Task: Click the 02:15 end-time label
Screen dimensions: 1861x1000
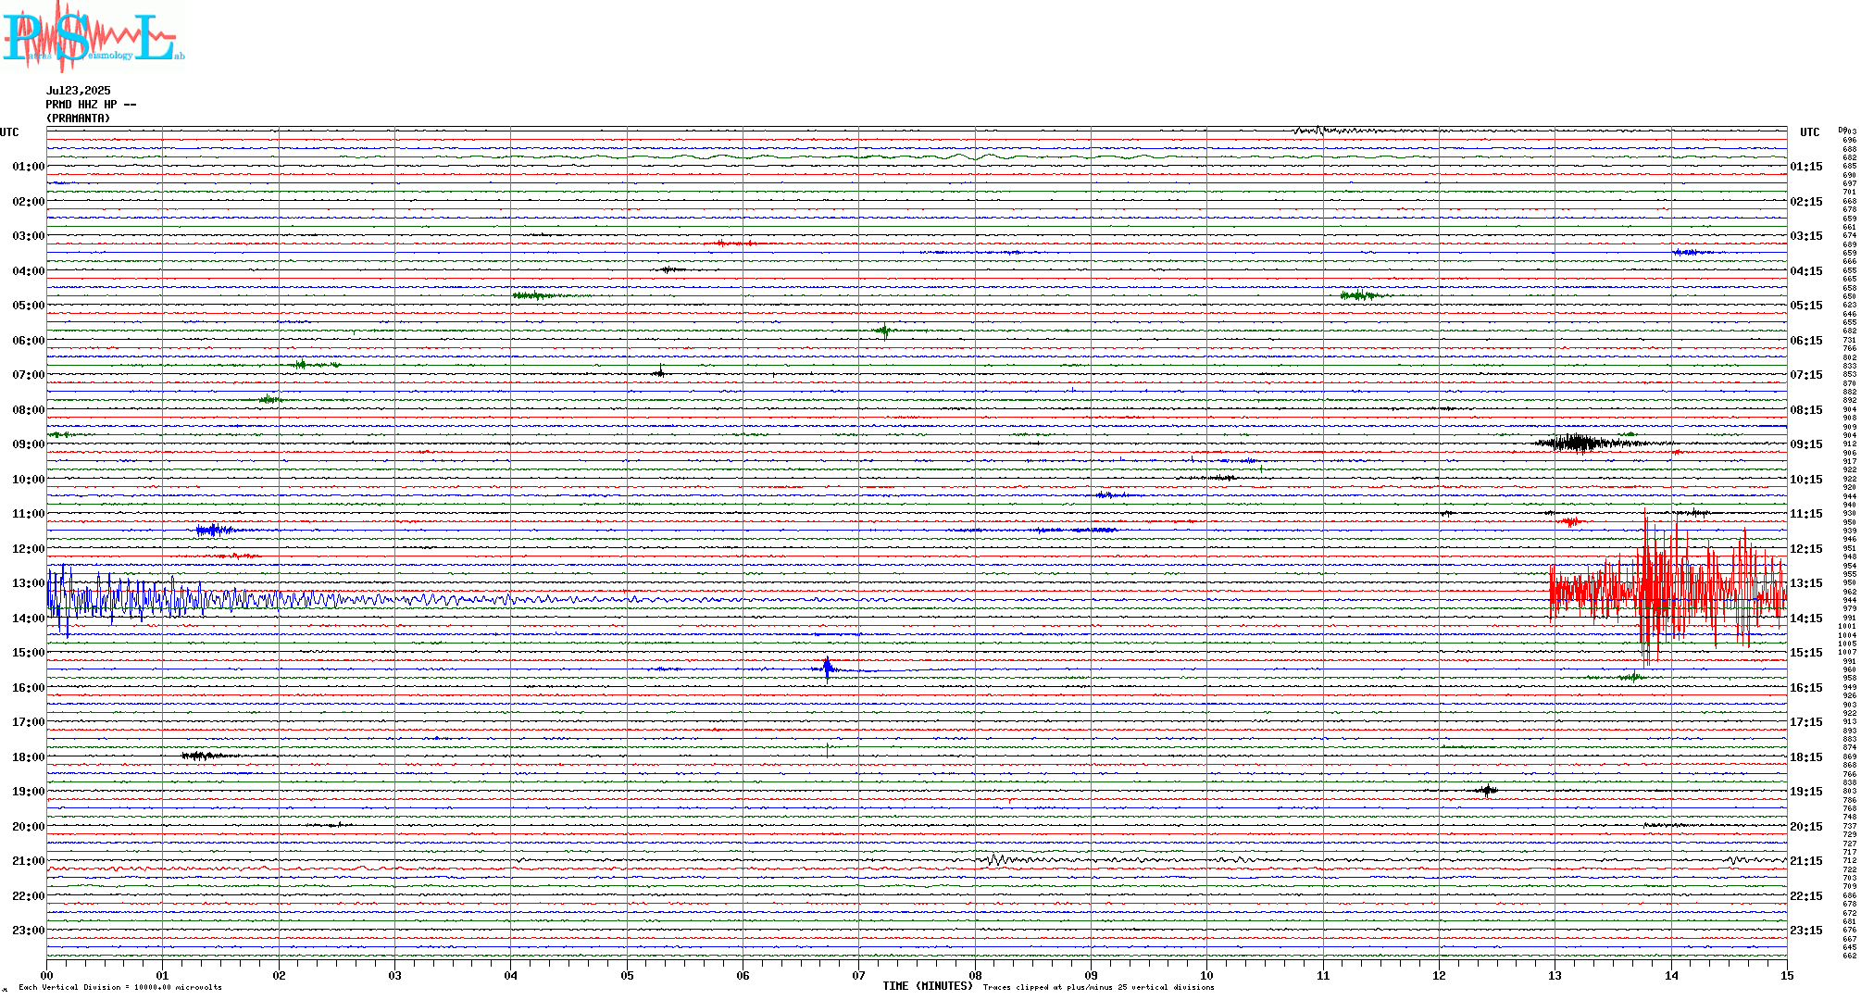Action: [x=1806, y=202]
